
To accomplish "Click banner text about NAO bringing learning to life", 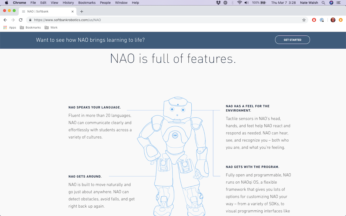I will click(90, 40).
